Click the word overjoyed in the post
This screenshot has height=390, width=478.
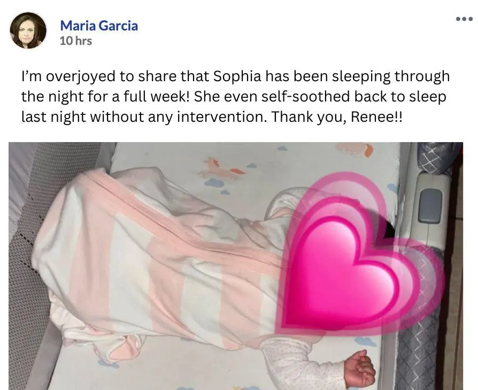click(x=81, y=77)
